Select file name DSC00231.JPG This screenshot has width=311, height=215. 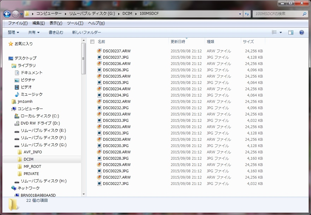coord(116,133)
